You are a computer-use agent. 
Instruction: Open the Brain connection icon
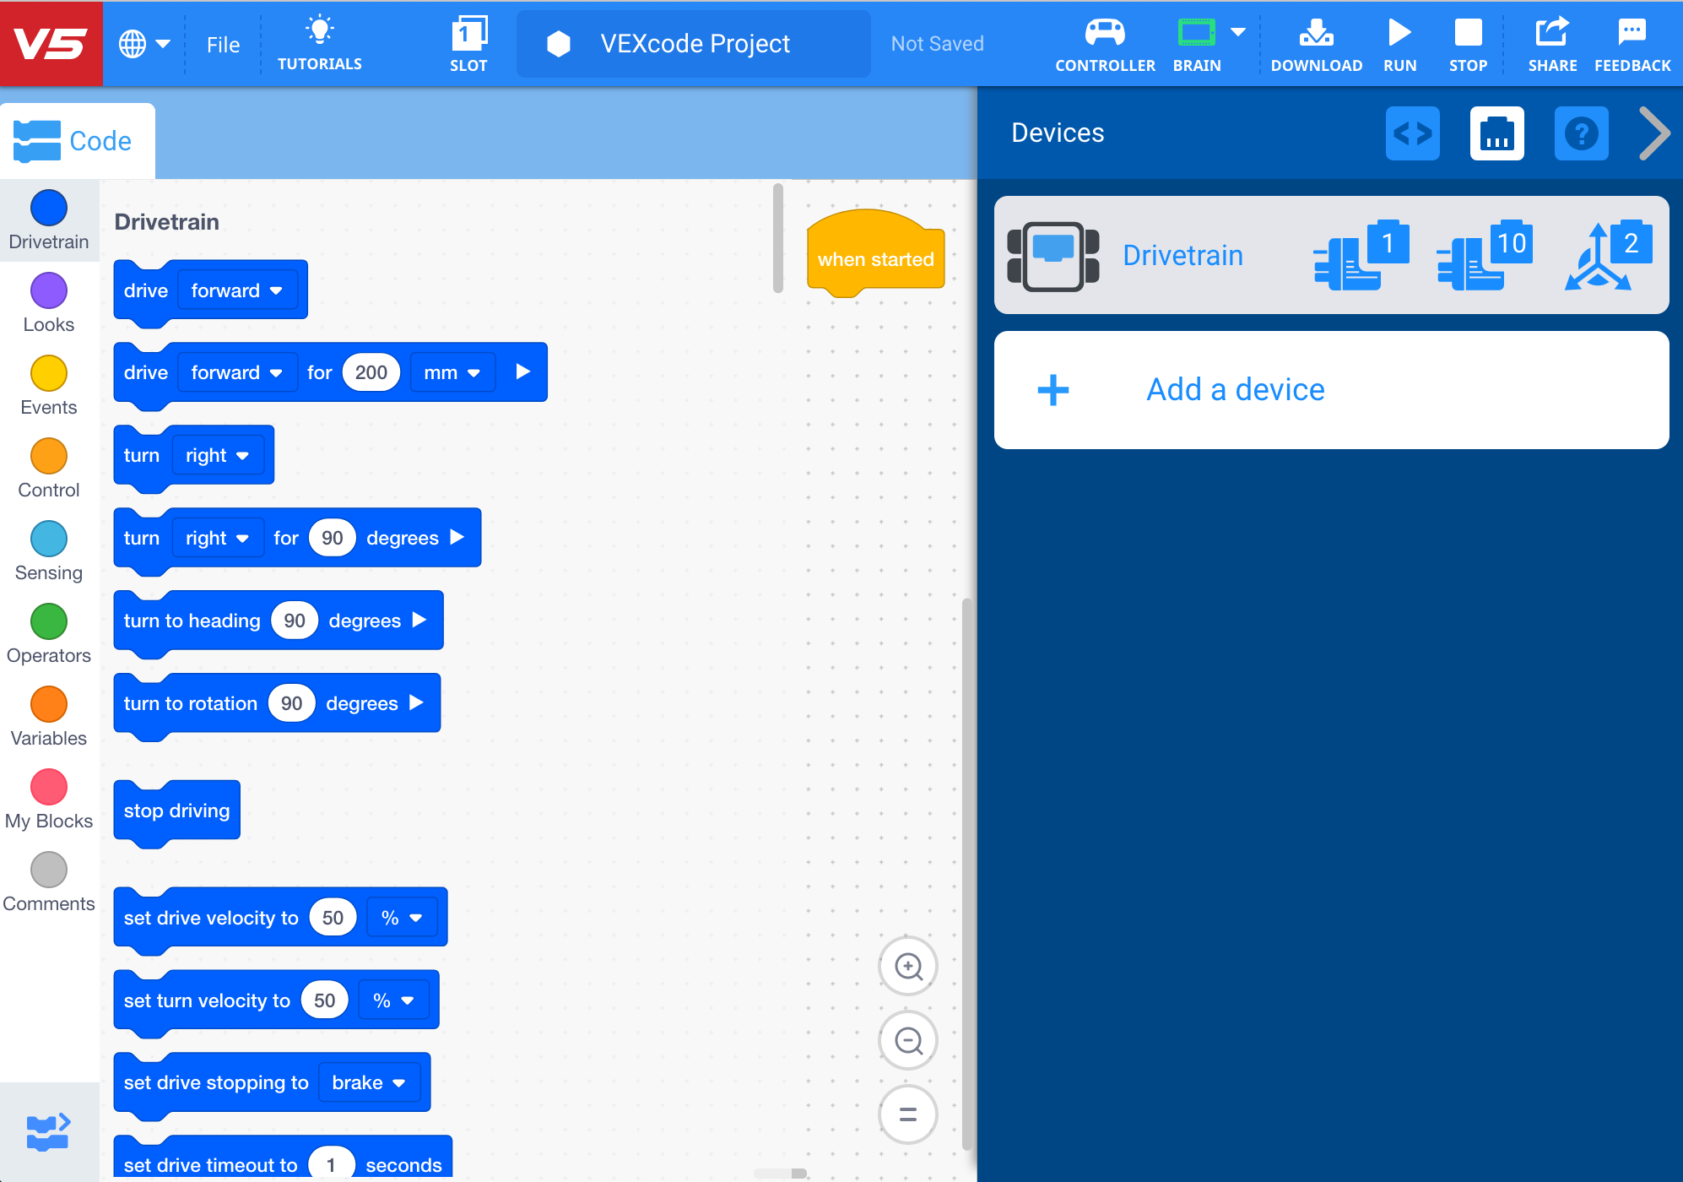pyautogui.click(x=1196, y=38)
